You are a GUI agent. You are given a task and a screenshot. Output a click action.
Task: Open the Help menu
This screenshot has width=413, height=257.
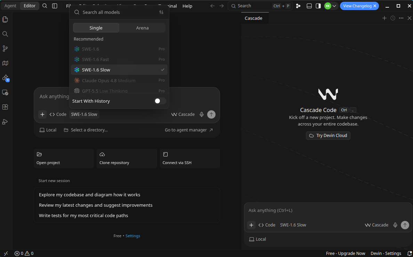187,6
